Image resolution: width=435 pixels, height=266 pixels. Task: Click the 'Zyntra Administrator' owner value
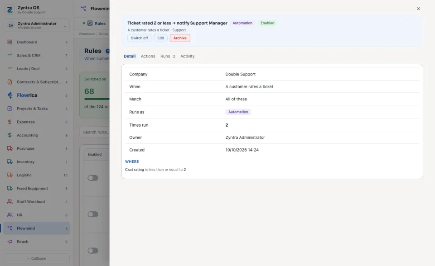(245, 138)
